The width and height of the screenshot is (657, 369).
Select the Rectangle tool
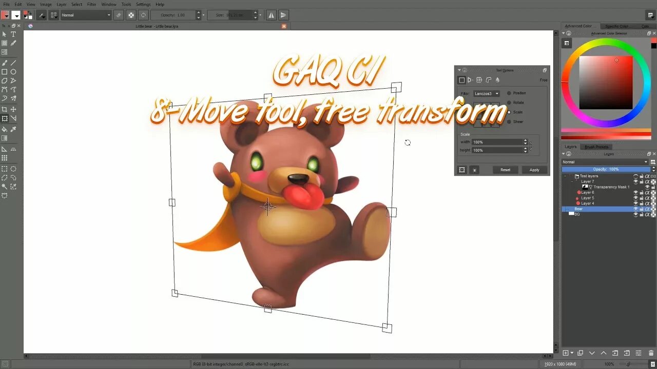[x=5, y=72]
